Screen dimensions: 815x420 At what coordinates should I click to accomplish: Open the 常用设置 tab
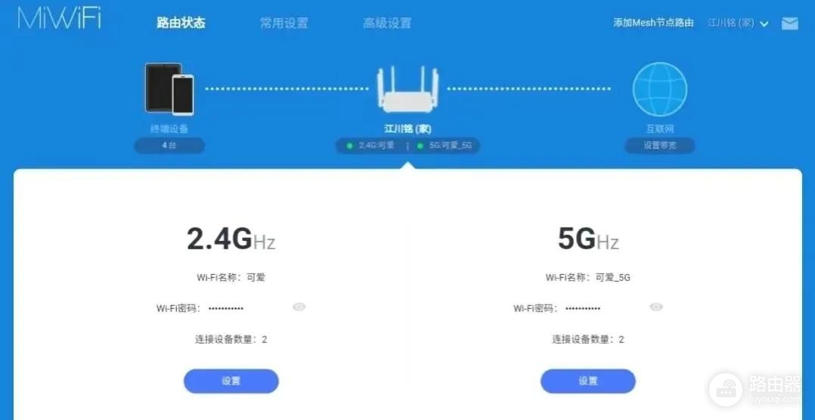pyautogui.click(x=284, y=23)
